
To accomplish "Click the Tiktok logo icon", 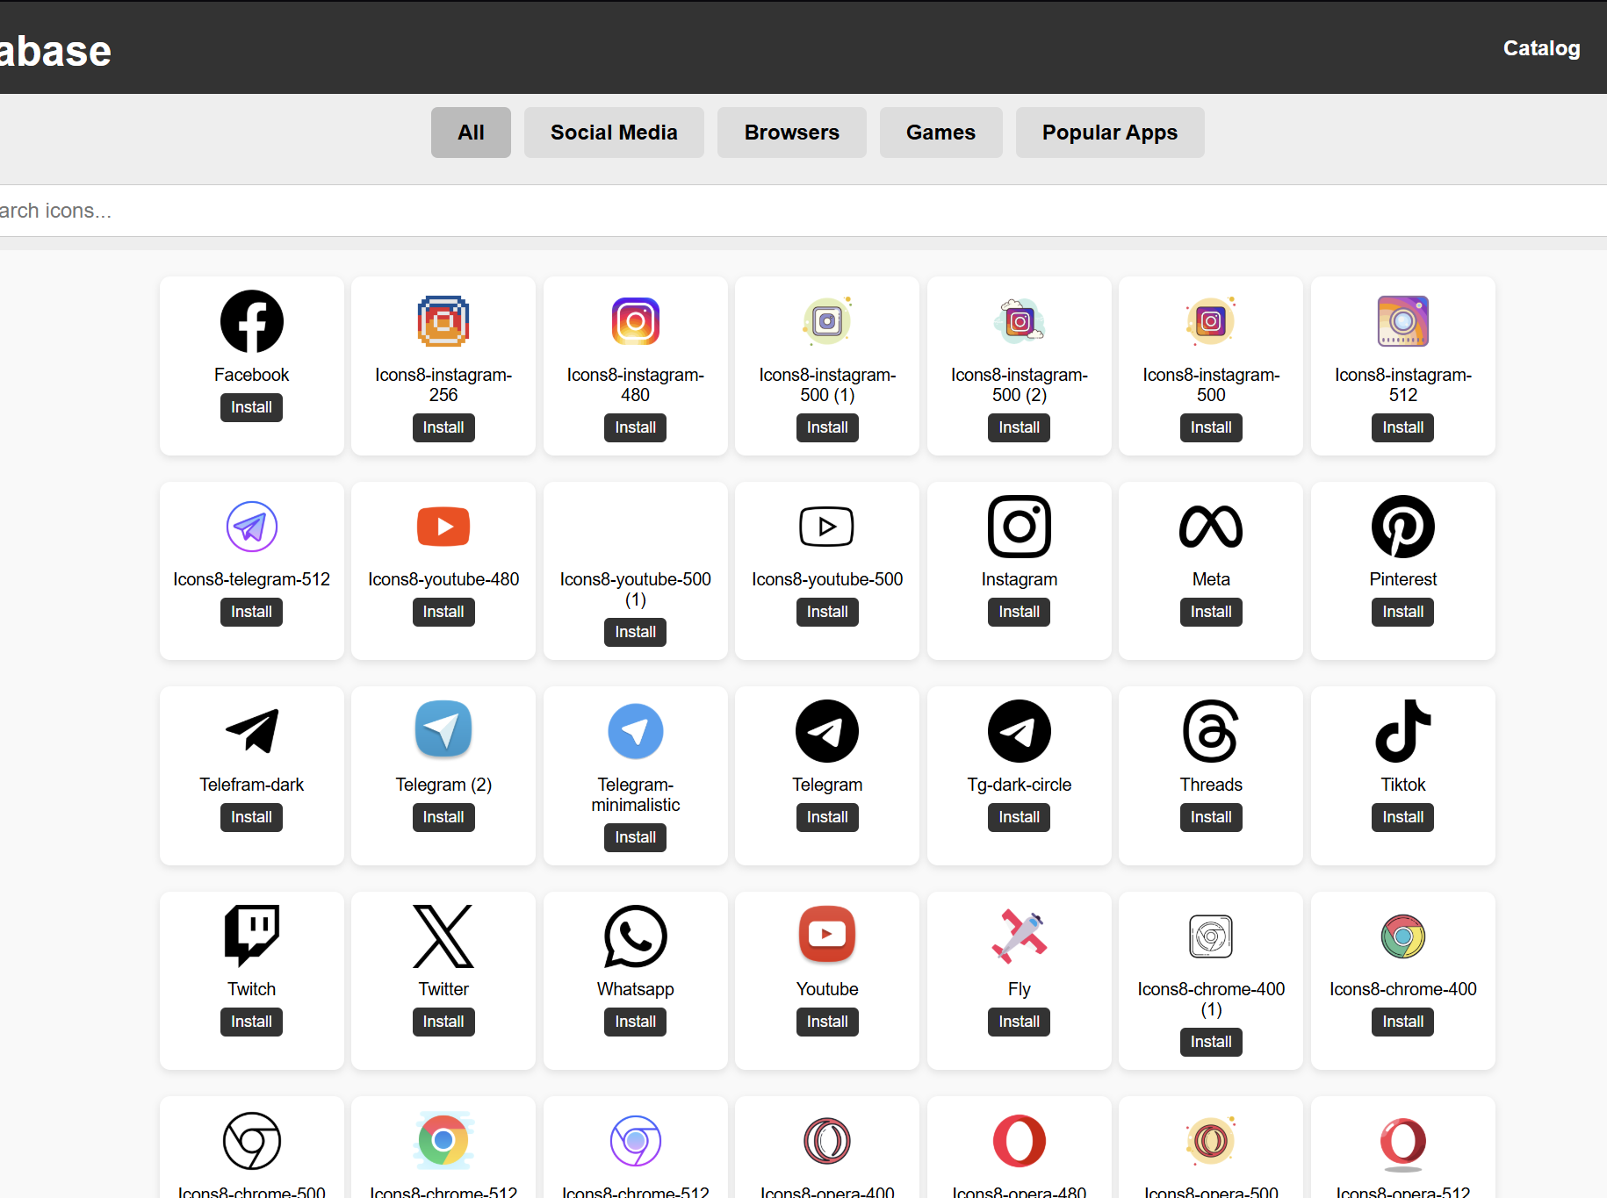I will [1402, 731].
